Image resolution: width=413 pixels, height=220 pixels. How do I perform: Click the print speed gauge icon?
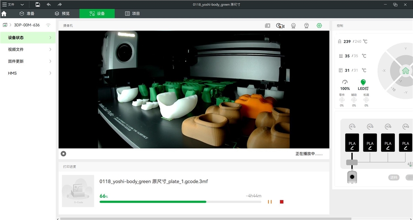click(345, 82)
